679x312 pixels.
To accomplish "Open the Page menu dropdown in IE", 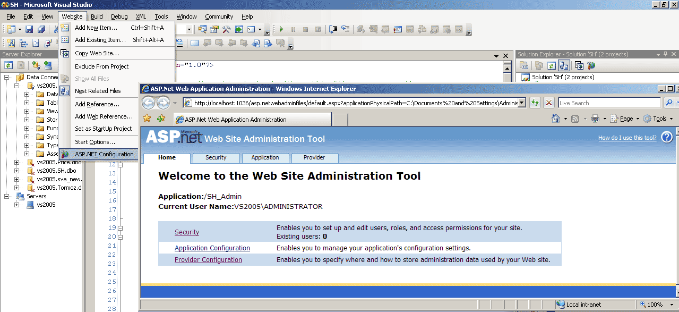I will tap(638, 119).
